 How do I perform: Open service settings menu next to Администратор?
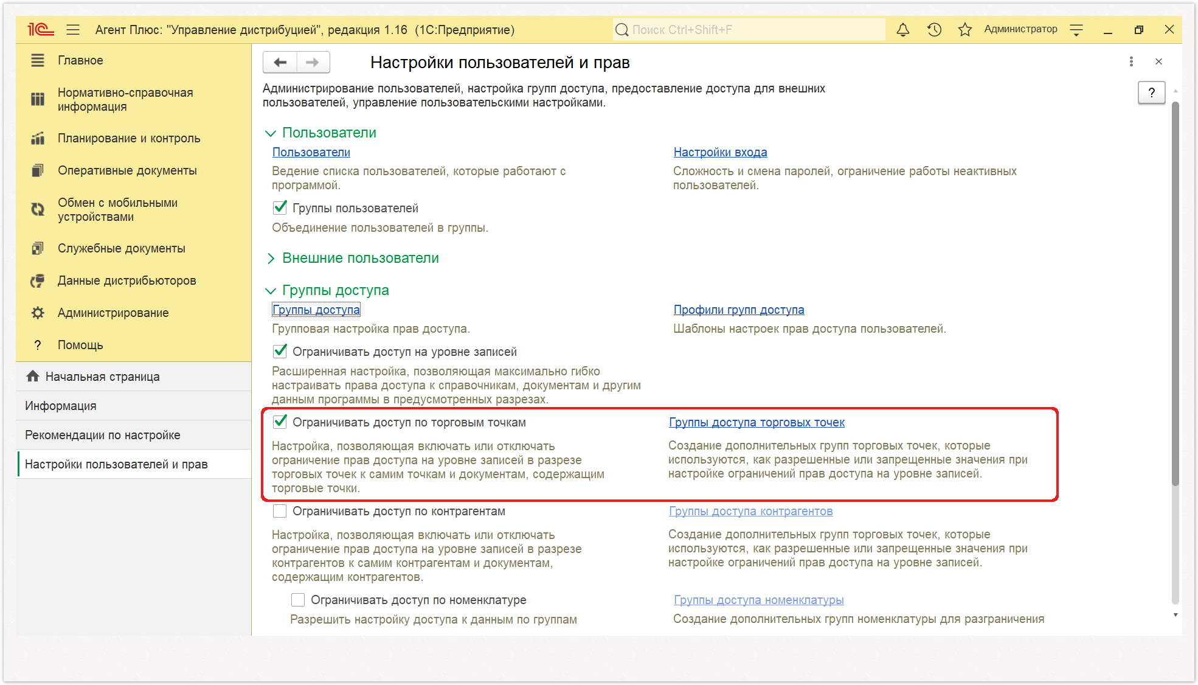pyautogui.click(x=1076, y=29)
